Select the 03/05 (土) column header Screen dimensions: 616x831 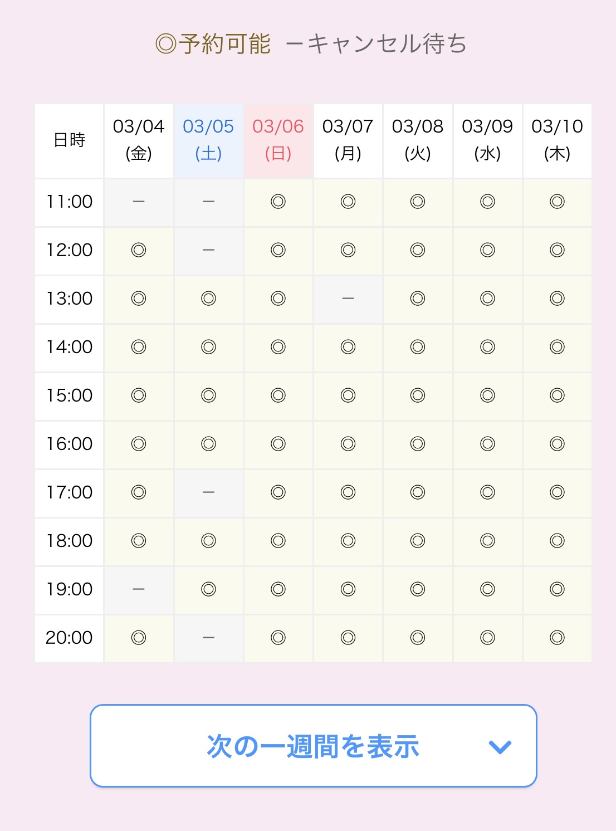(x=208, y=140)
